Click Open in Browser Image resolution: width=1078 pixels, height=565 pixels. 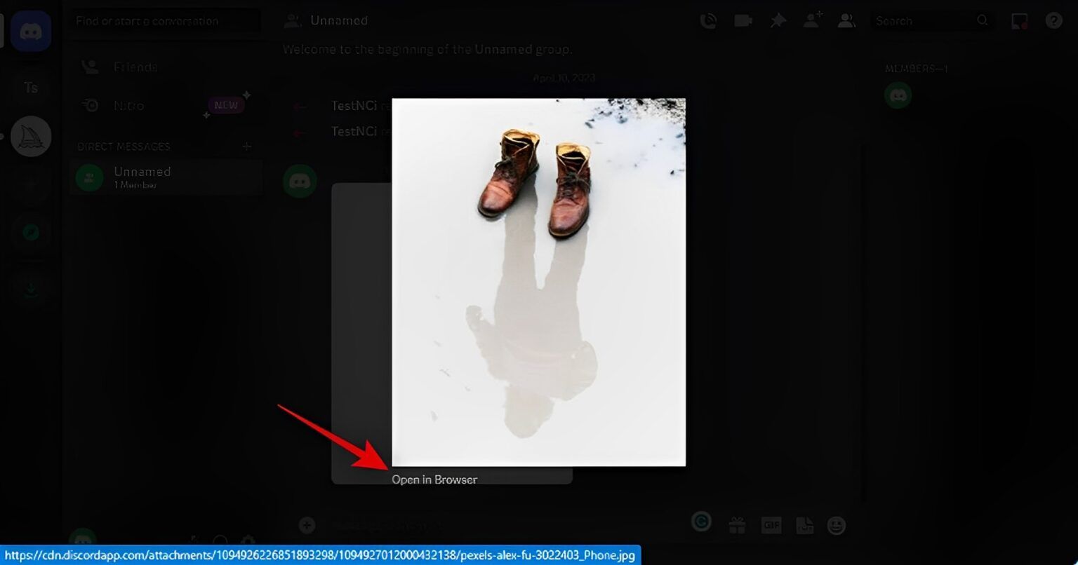434,479
